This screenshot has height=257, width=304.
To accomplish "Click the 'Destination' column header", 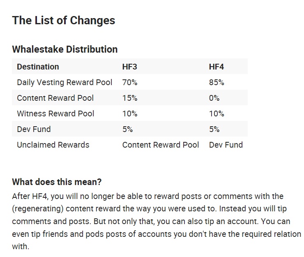I will point(38,67).
